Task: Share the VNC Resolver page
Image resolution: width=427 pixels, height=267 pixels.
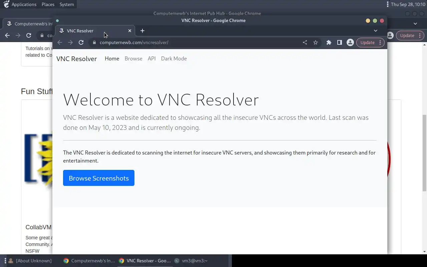Action: 305,42
